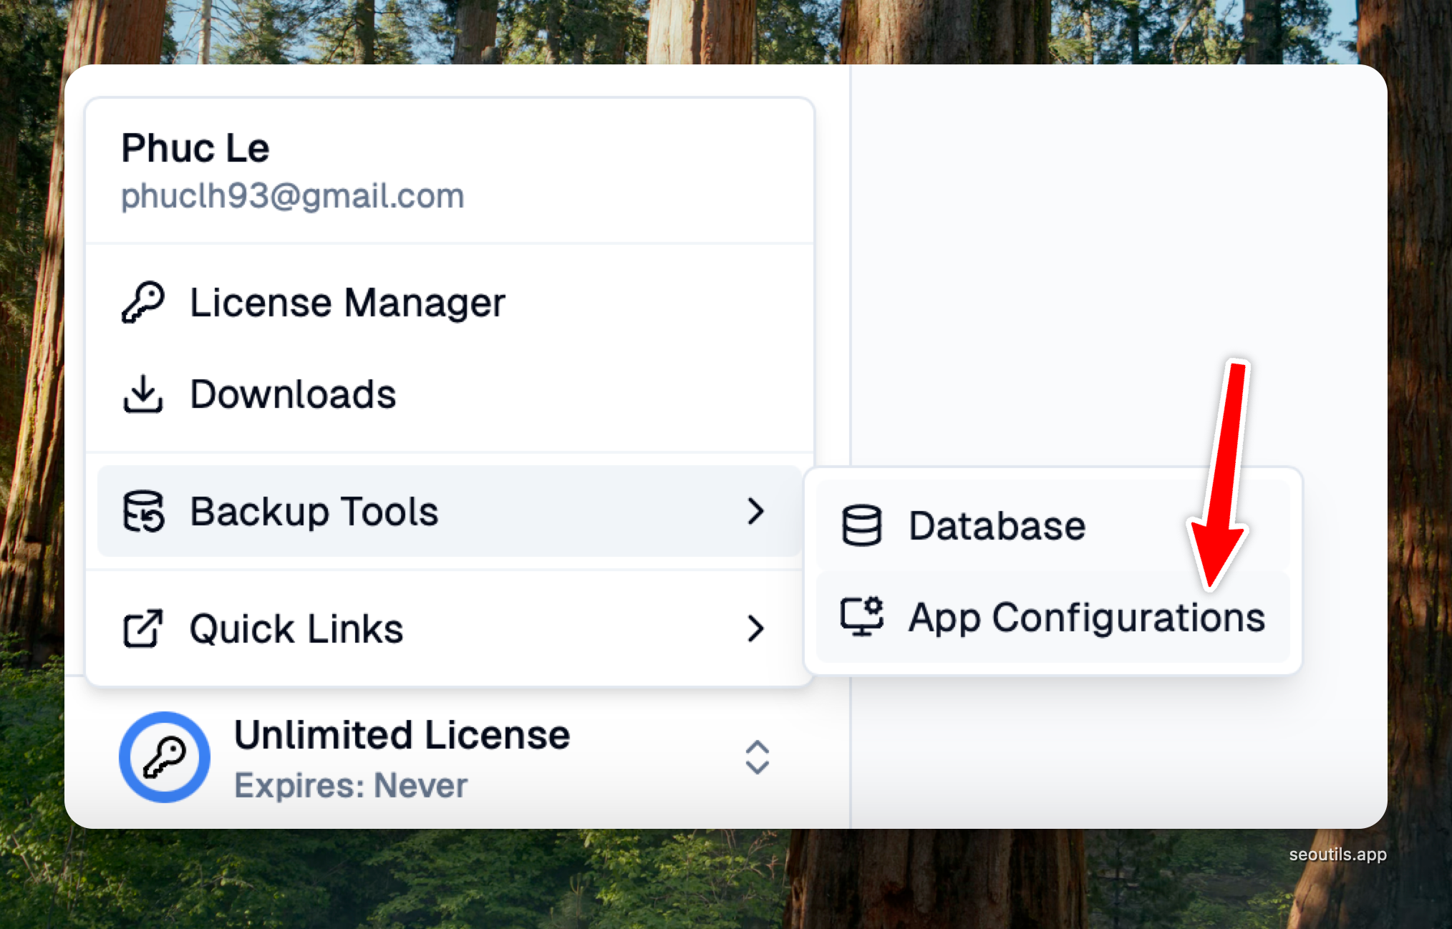This screenshot has height=929, width=1452.
Task: Select the Backup Tools label
Action: [x=314, y=511]
